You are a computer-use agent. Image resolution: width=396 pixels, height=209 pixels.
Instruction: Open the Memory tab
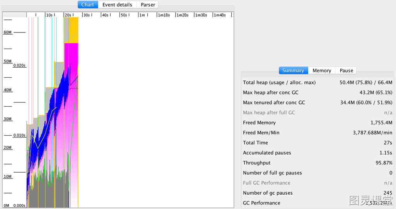coord(322,70)
